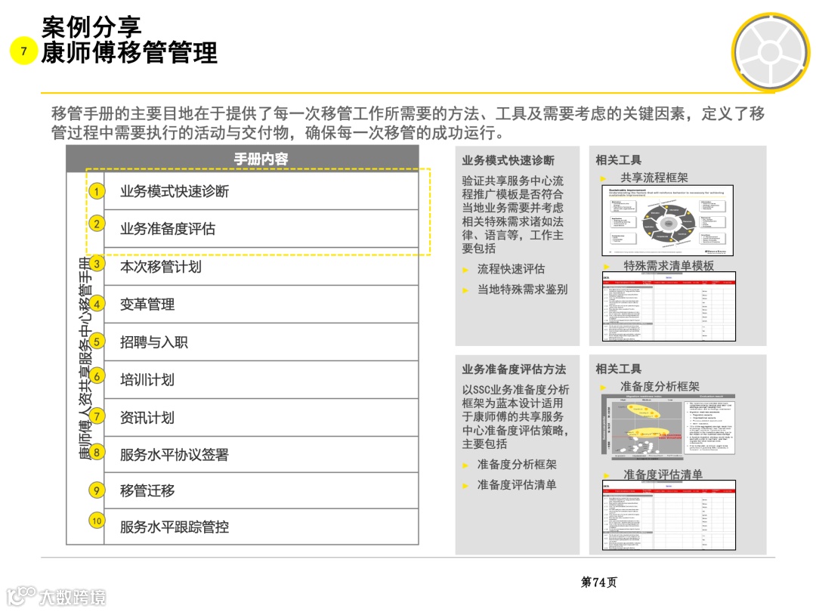Click the circular wheel graphic at top right
Image resolution: width=816 pixels, height=612 pixels.
pyautogui.click(x=771, y=52)
